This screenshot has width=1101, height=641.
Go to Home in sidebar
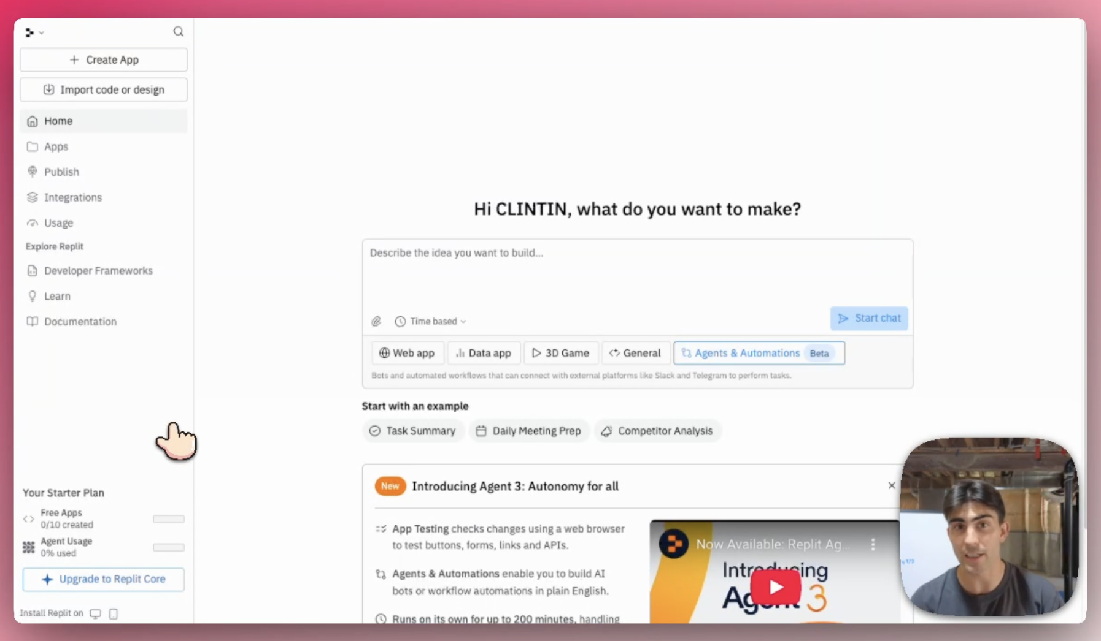[x=103, y=121]
